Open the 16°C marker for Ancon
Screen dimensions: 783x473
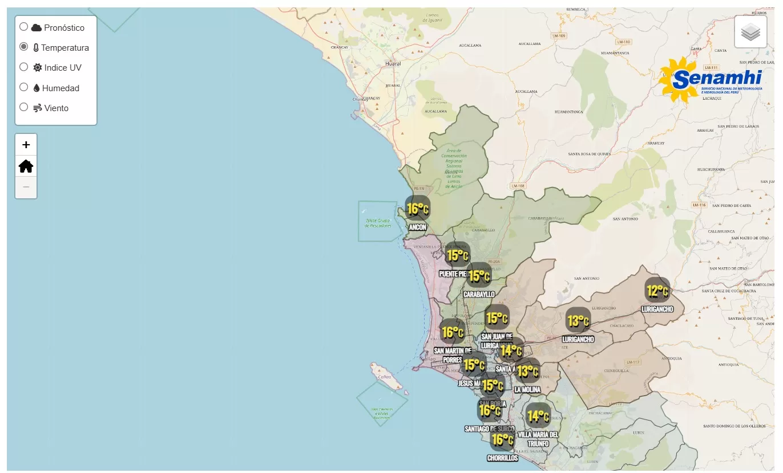417,209
